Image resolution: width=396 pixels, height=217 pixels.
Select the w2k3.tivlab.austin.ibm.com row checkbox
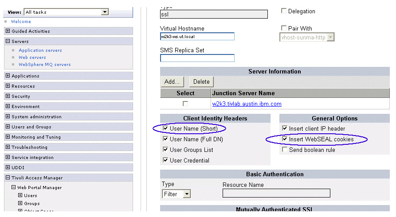(x=185, y=104)
